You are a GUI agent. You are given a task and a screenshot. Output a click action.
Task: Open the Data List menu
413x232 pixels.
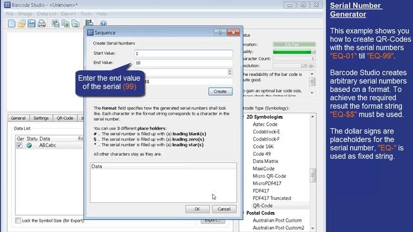coord(46,14)
